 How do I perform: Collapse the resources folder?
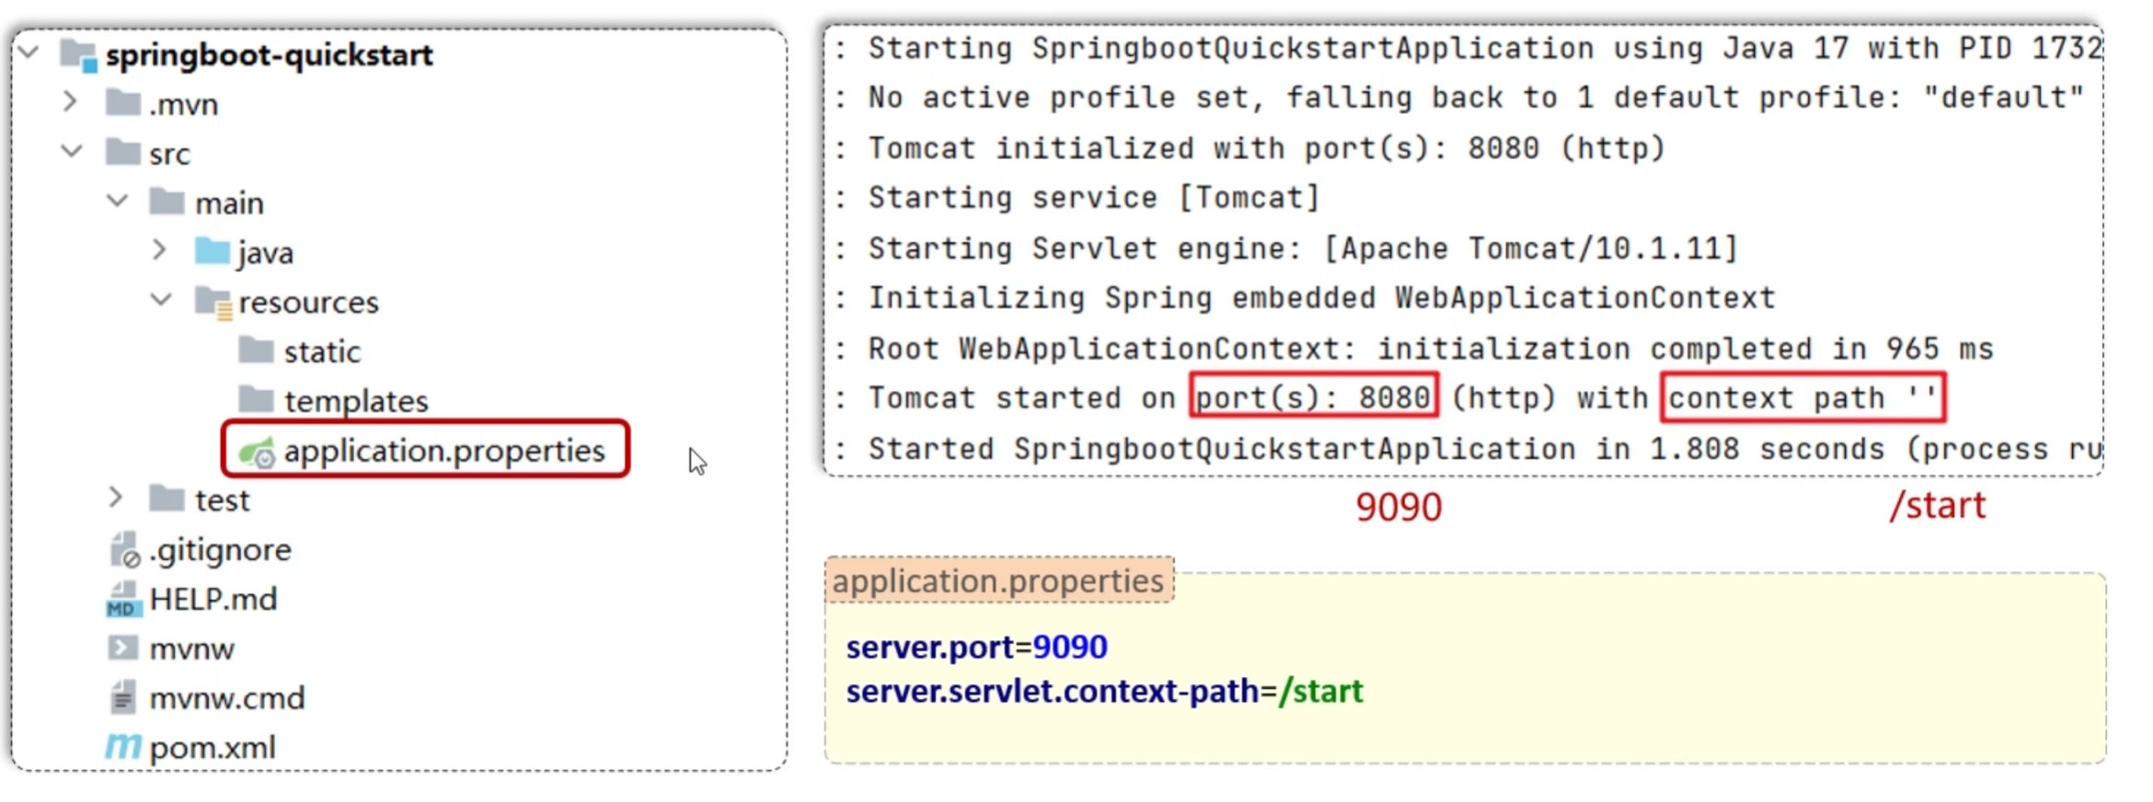click(x=161, y=299)
